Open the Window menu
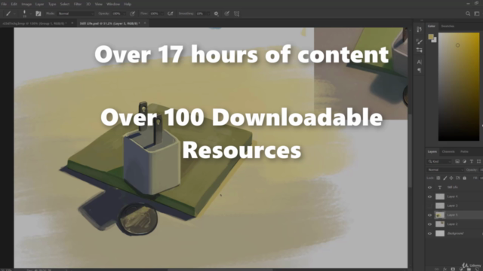 (113, 4)
